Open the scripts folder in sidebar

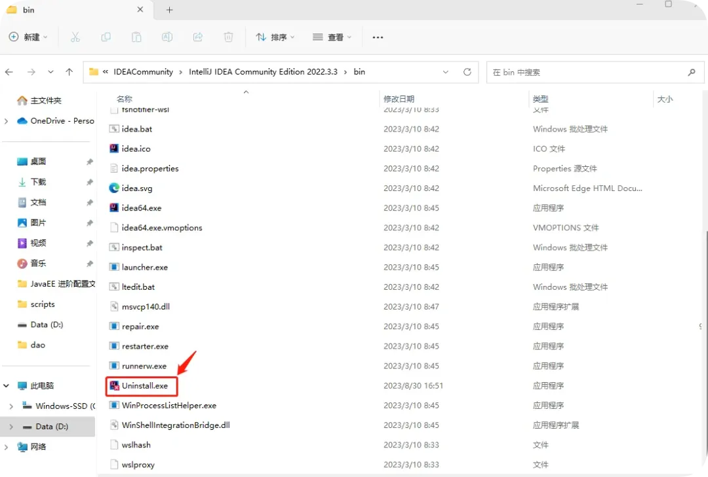[x=36, y=304]
